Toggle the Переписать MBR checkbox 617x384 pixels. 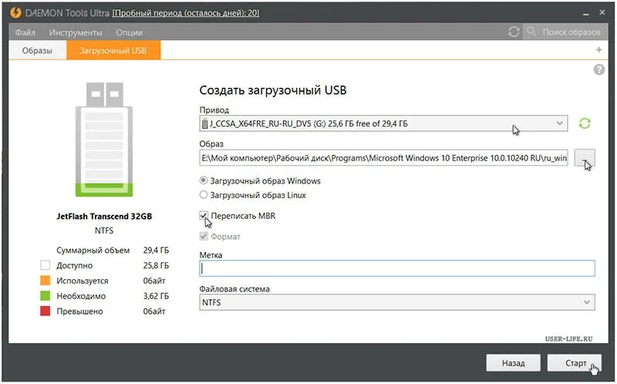coord(204,216)
